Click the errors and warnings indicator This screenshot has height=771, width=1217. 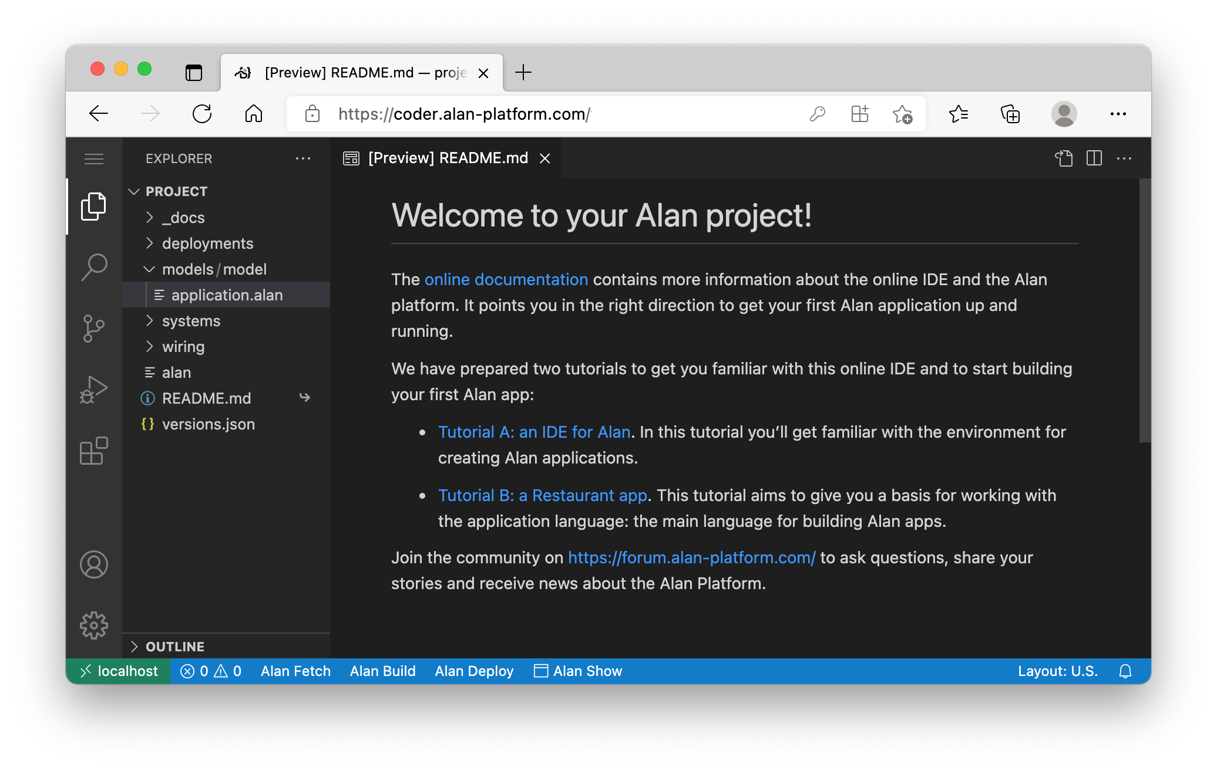pyautogui.click(x=211, y=671)
